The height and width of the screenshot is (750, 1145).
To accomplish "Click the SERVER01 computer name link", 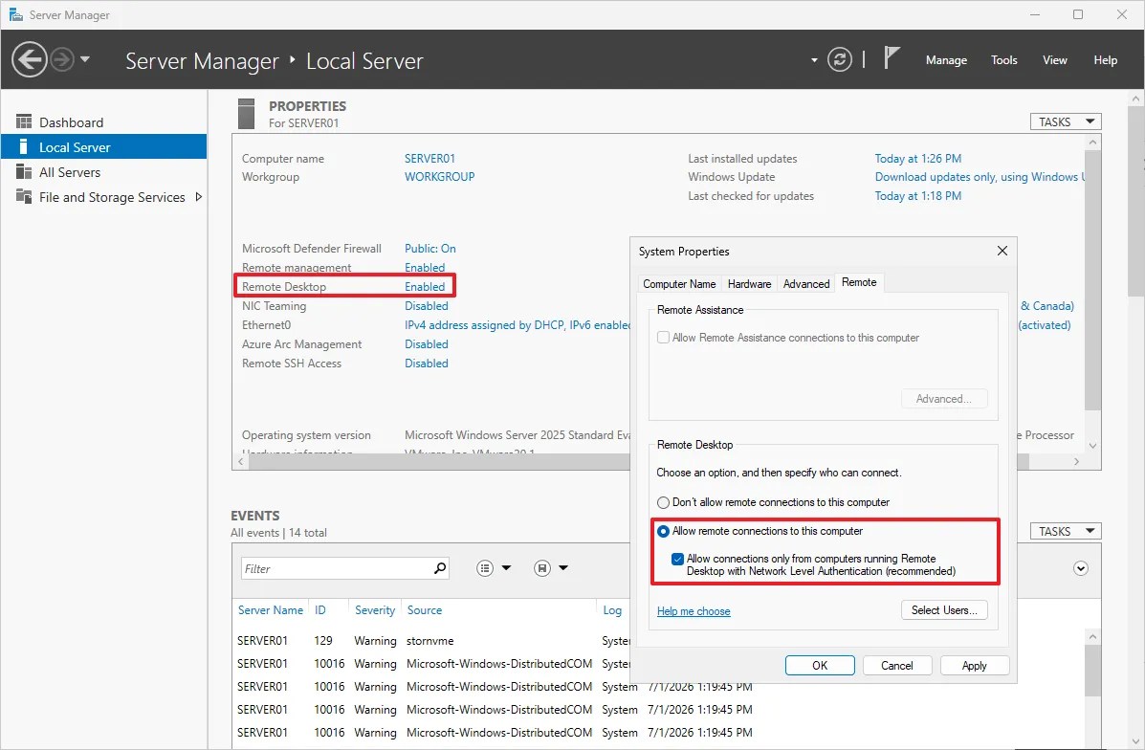I will point(429,159).
